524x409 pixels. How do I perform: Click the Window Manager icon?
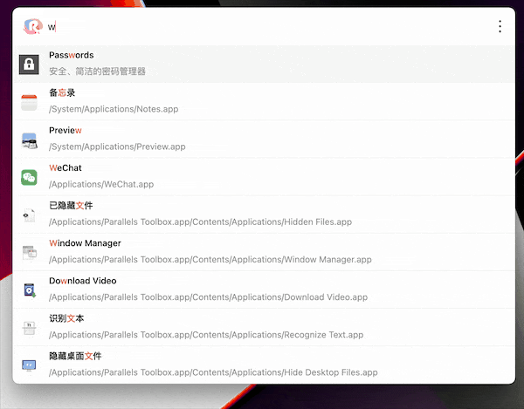click(x=30, y=252)
